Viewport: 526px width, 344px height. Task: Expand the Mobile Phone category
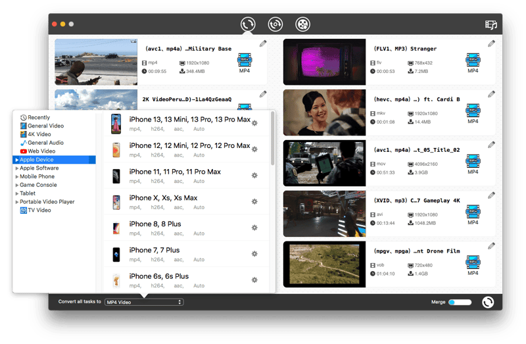(x=37, y=176)
